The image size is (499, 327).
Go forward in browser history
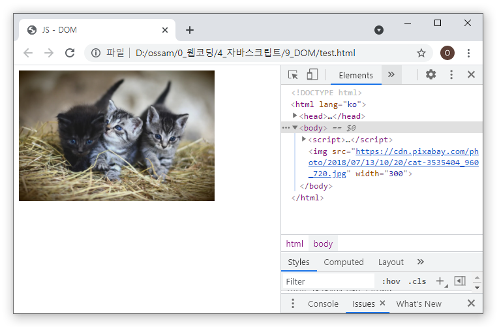[49, 53]
